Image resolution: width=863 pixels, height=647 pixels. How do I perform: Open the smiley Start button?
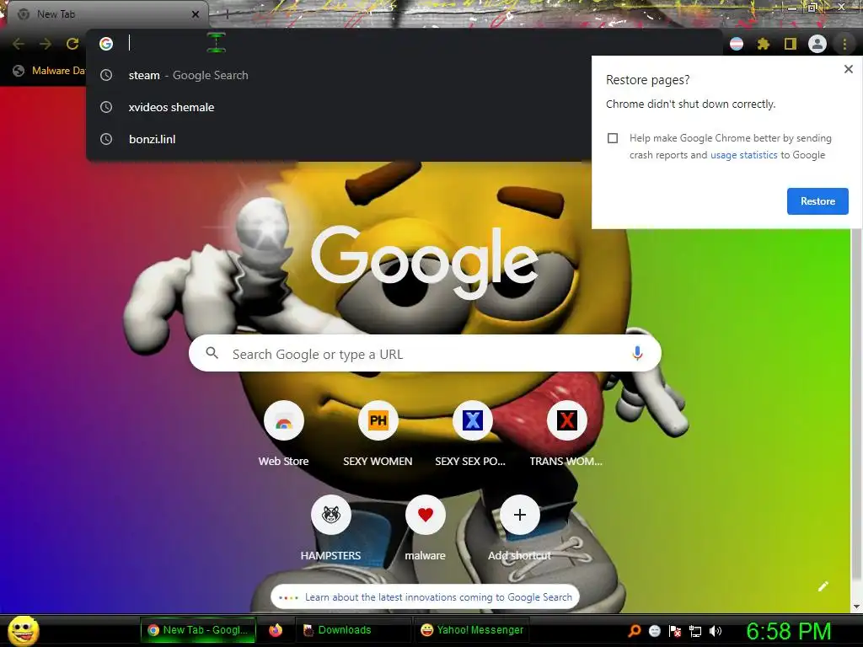[x=23, y=630]
